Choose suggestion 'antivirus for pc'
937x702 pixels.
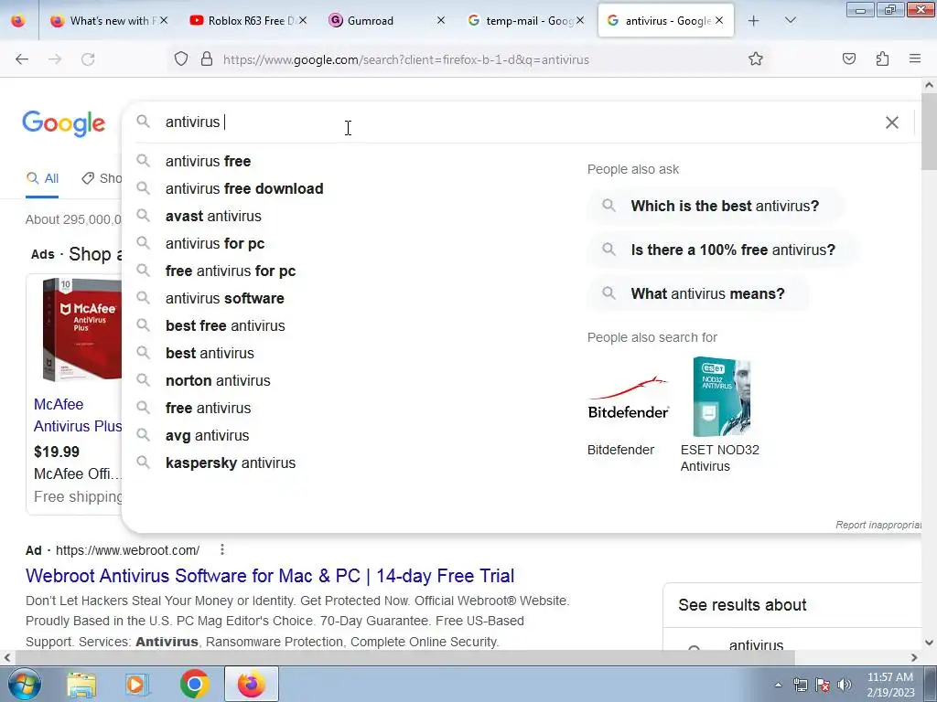click(x=215, y=243)
